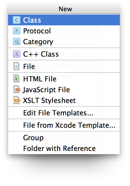Viewport: 130px width, 186px height.
Task: Click the purple S C++ Class icon
Action: (x=17, y=54)
